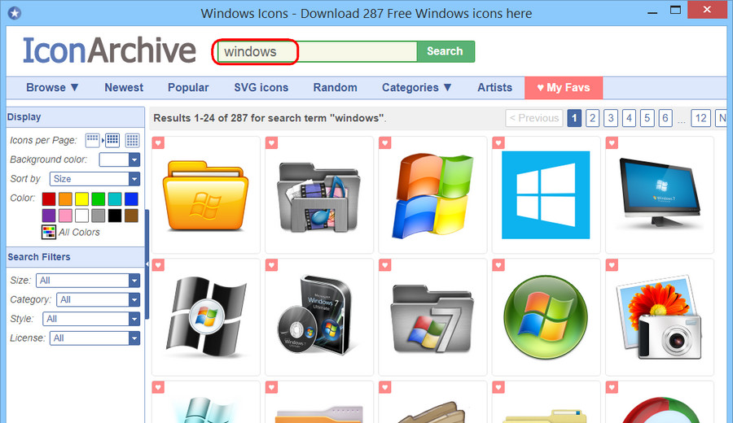
Task: Open the Windows 7 monitor icon
Action: coord(660,194)
